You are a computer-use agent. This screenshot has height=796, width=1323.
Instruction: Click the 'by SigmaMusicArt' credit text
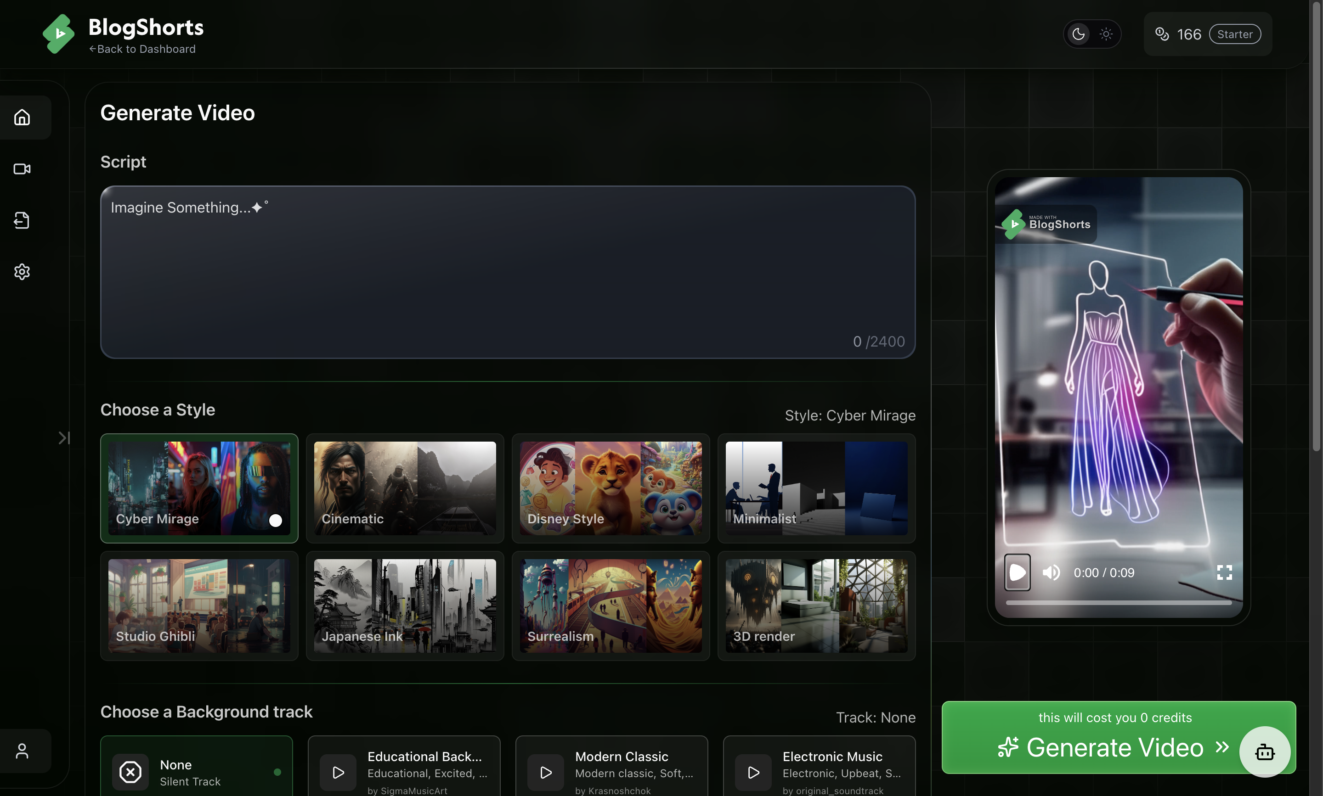(x=407, y=790)
